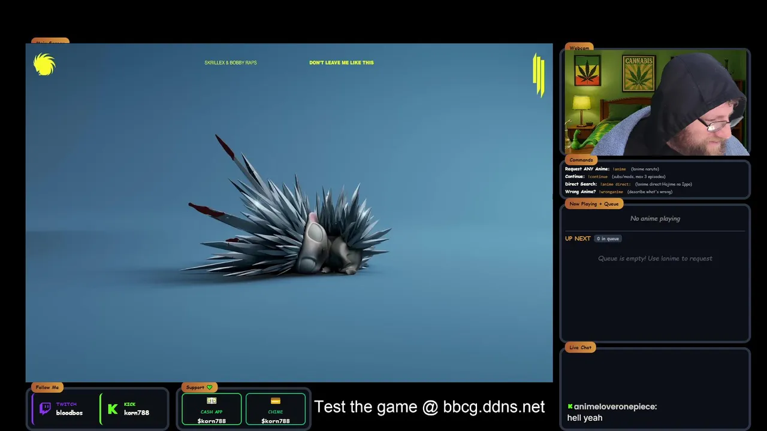The width and height of the screenshot is (767, 431).
Task: Click the Live Chat panel label
Action: [580, 347]
